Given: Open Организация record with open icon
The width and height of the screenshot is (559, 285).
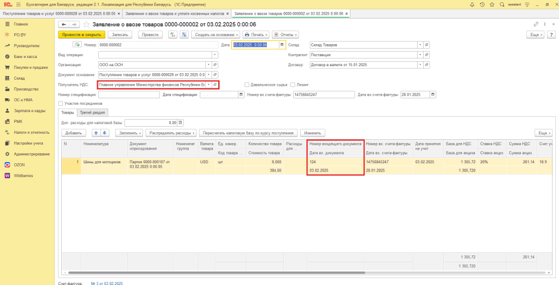Looking at the screenshot, I should click(x=215, y=65).
